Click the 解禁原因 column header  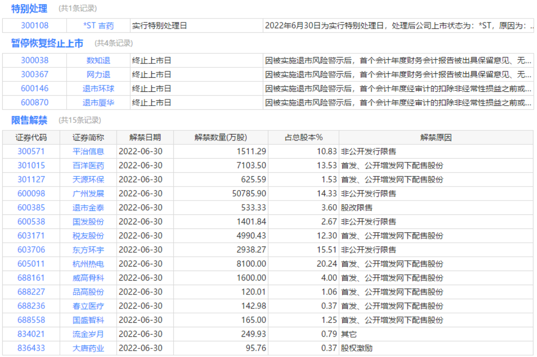click(x=436, y=138)
